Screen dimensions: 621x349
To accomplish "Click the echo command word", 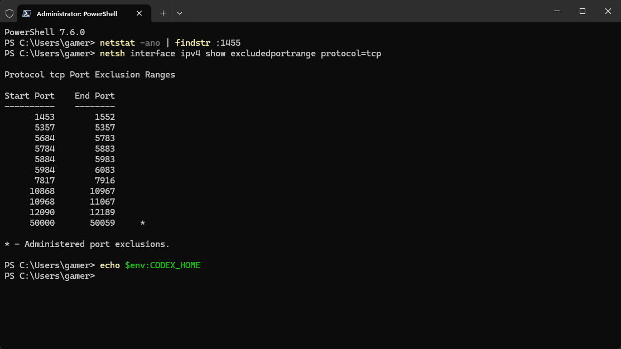I will 110,265.
